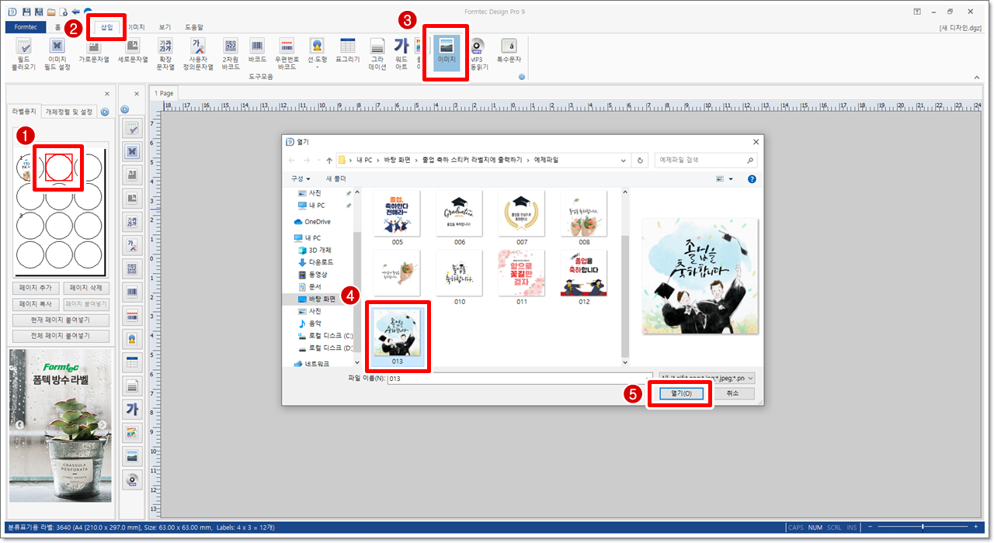Click the undo arrow in quick access toolbar
Viewport: 994px width, 543px height.
75,12
